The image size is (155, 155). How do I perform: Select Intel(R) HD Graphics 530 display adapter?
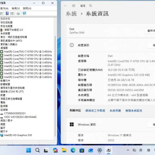[x=18, y=135]
